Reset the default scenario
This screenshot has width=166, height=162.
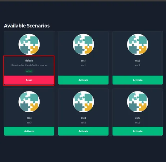29,80
